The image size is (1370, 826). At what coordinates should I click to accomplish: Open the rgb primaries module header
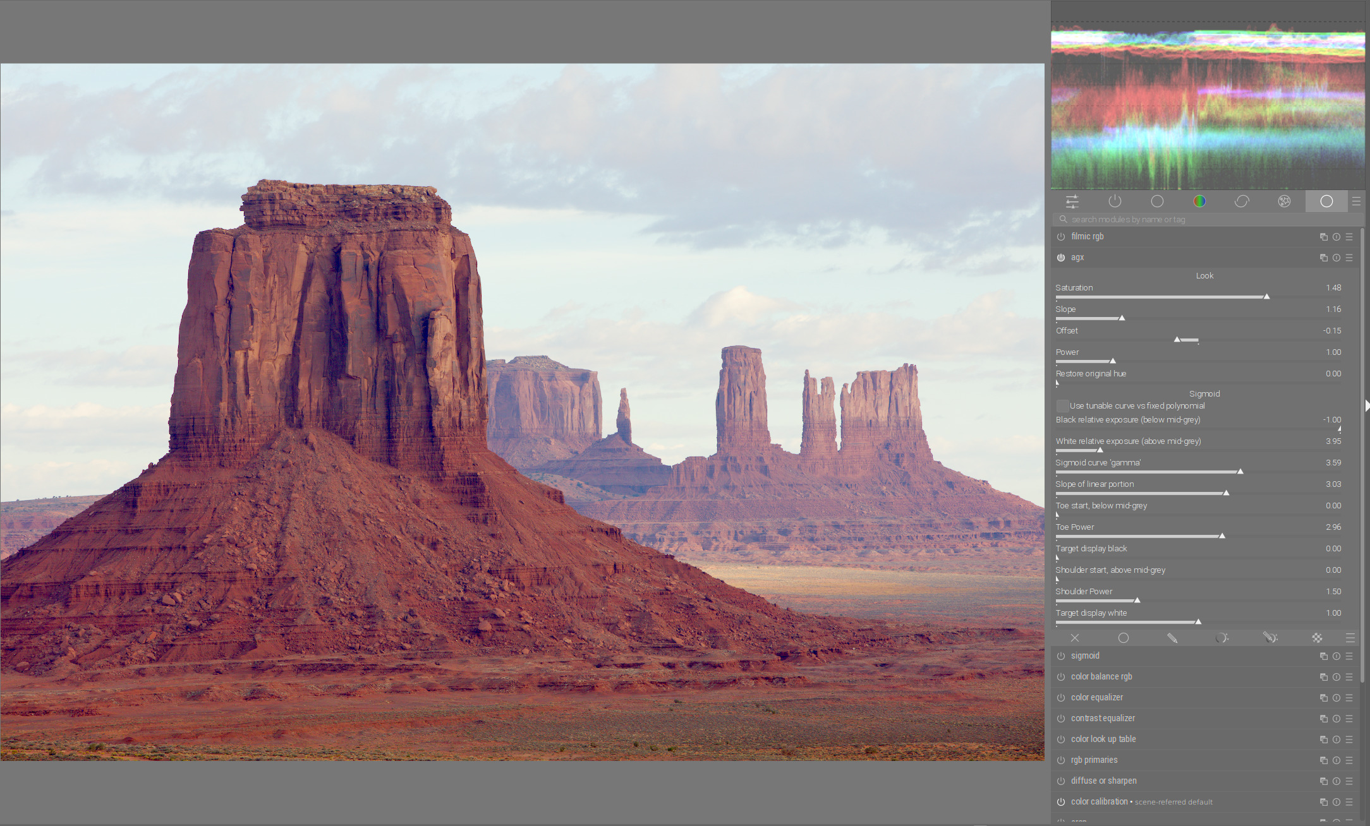(1094, 760)
